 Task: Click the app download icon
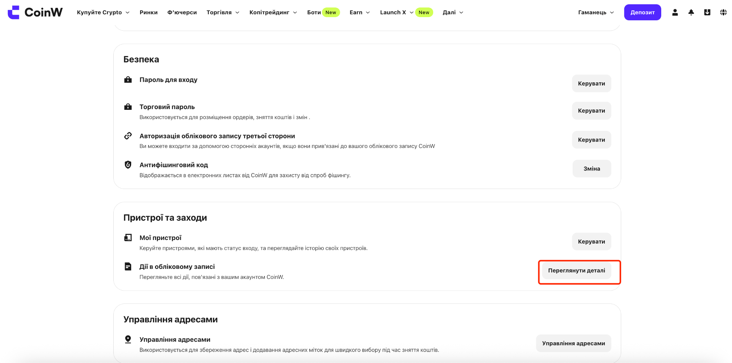pyautogui.click(x=707, y=12)
